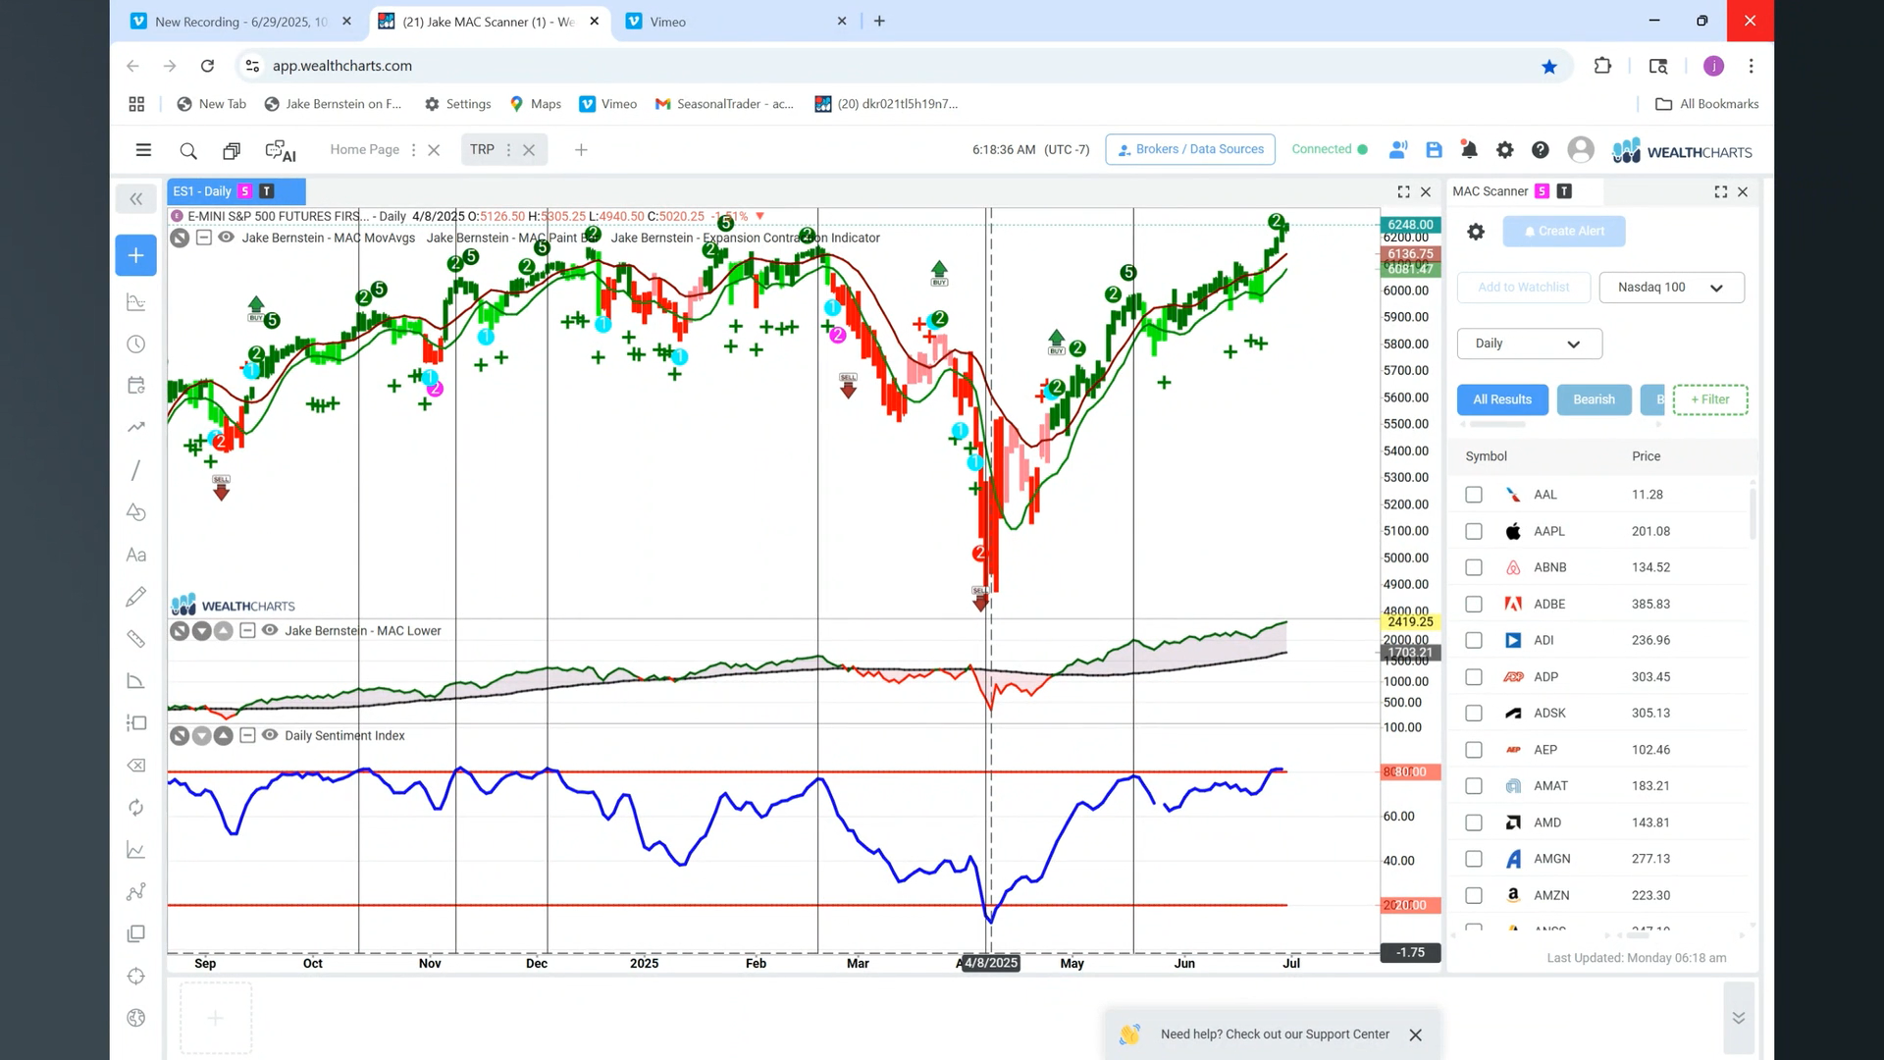Click the + Filter button
The image size is (1884, 1060).
tap(1709, 399)
